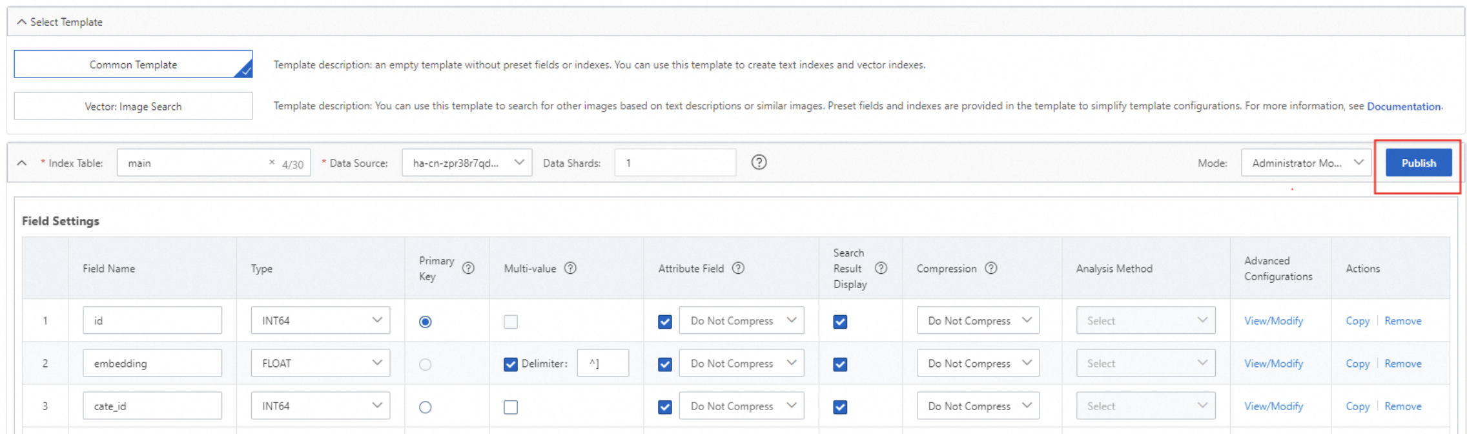Click the Search Result Display help icon
Viewport: 1467px width, 434px height.
[x=881, y=269]
